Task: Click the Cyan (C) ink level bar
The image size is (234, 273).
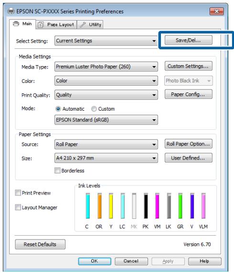Action: (88, 205)
